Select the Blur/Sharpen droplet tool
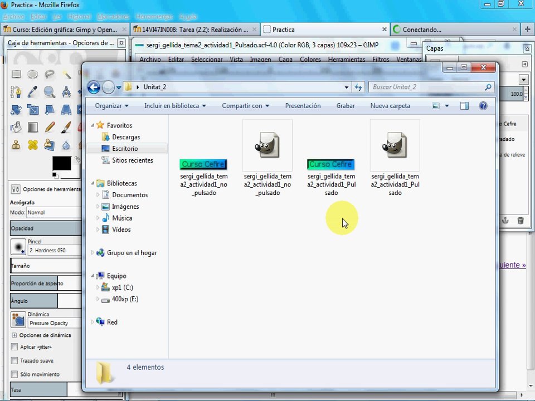This screenshot has height=401, width=535. click(66, 145)
